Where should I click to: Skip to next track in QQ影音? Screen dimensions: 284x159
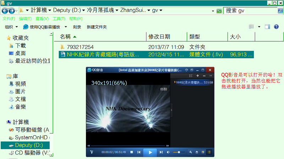coord(161,152)
